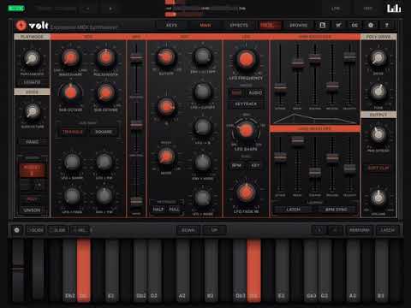Tap the highlighted key right of D#2
Viewport: 411px width, 308px height.
pos(84,270)
